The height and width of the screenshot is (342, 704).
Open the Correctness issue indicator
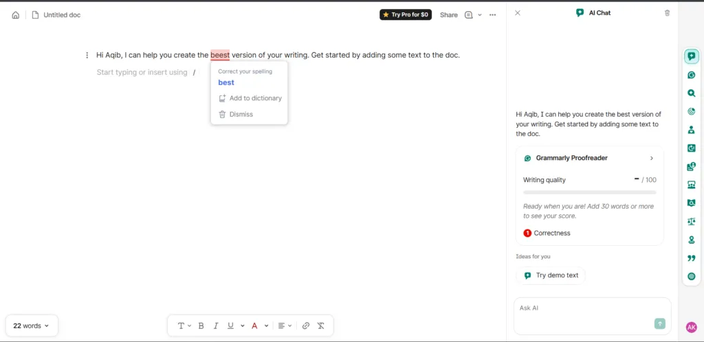[547, 233]
